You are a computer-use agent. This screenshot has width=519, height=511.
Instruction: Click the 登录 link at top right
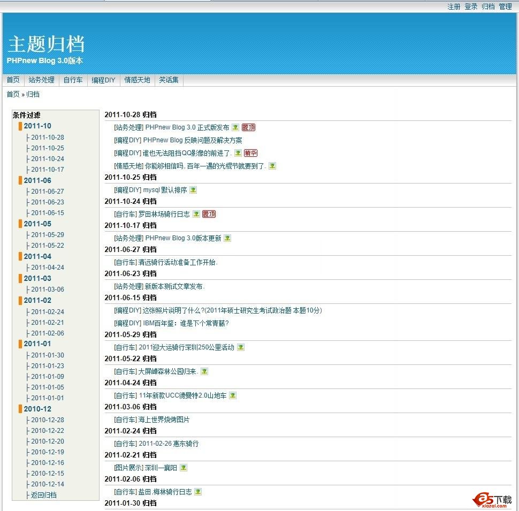click(x=471, y=6)
